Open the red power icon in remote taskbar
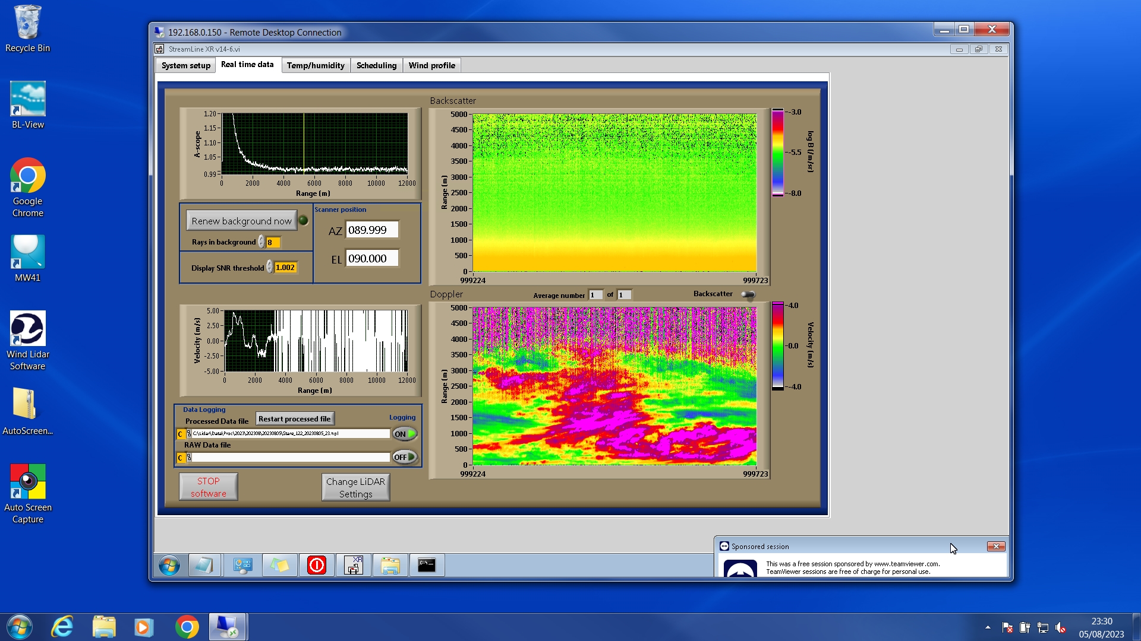This screenshot has height=641, width=1141. click(x=317, y=565)
